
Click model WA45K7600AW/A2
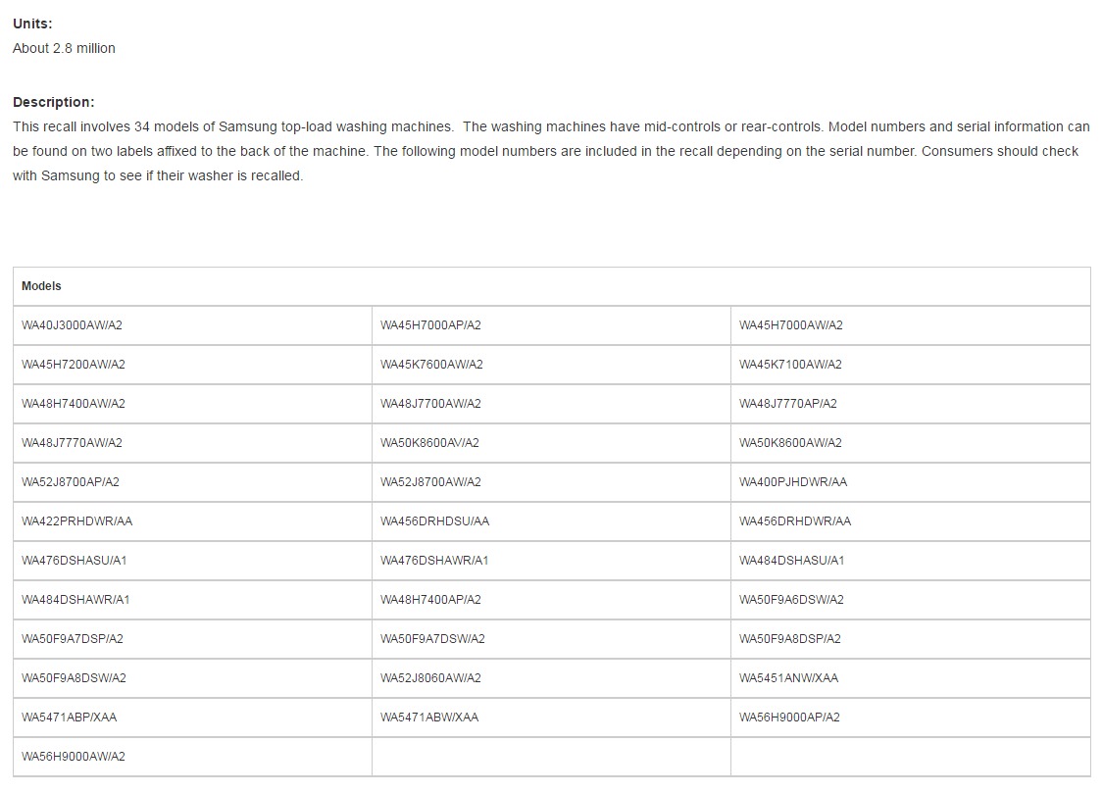(x=432, y=365)
